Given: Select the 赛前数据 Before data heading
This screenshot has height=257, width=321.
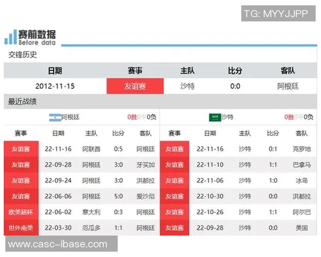Looking at the screenshot, I should (x=37, y=37).
